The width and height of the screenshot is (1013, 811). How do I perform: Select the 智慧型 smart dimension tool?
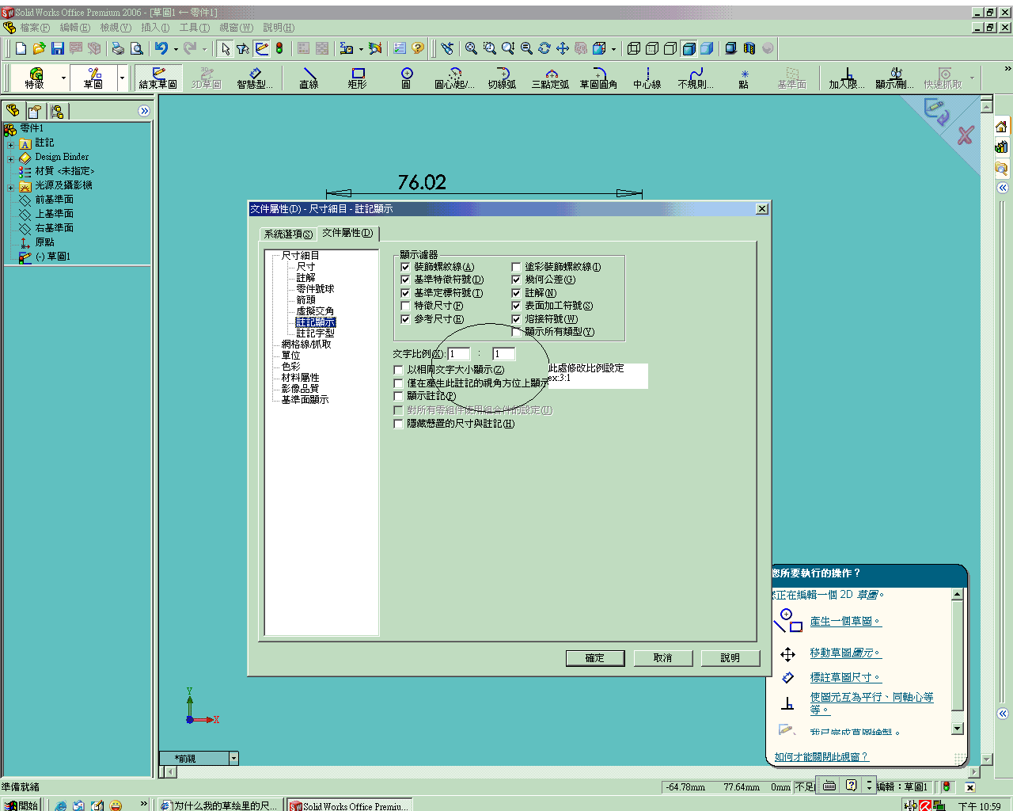pos(254,78)
